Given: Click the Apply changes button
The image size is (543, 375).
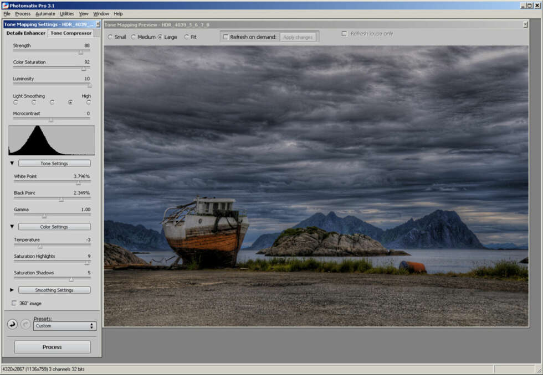Looking at the screenshot, I should (298, 37).
